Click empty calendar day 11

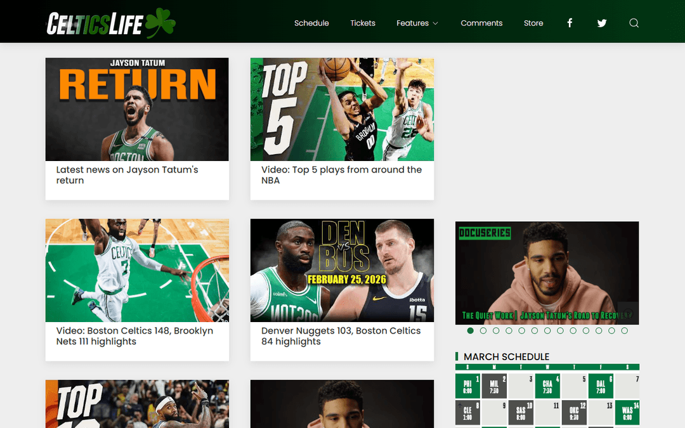tap(547, 413)
